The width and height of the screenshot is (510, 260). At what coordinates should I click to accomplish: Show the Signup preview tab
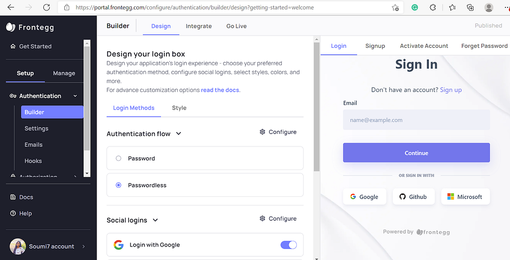coord(375,46)
